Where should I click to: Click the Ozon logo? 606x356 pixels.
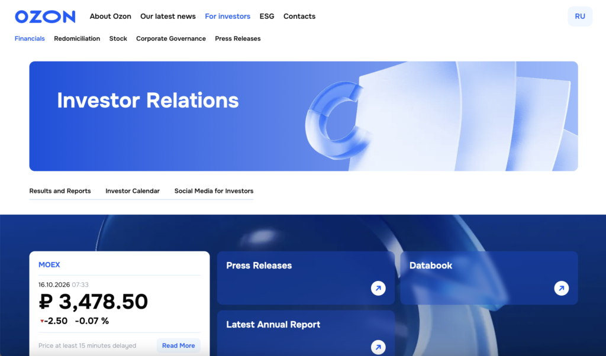click(x=45, y=17)
